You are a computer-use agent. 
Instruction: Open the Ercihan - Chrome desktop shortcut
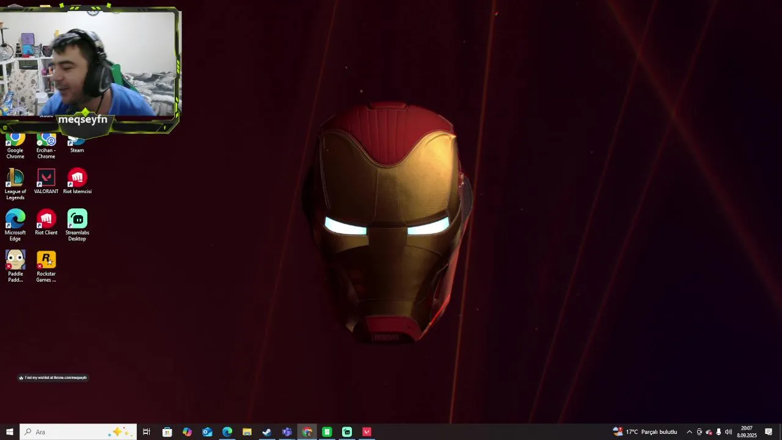46,147
